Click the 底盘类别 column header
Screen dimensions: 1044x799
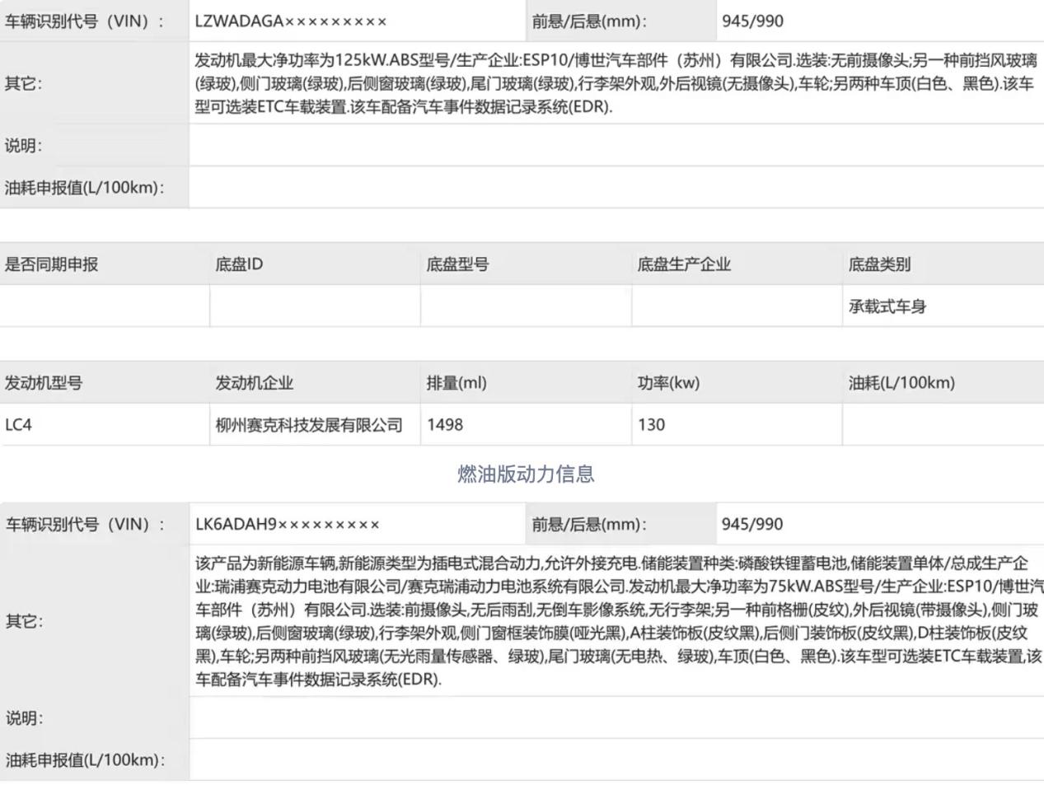[879, 264]
